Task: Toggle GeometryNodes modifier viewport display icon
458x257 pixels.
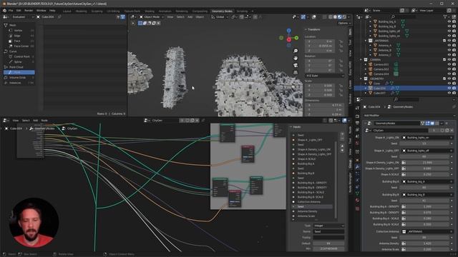Action: [x=432, y=124]
